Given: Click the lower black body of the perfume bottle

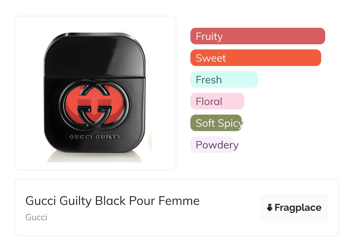Looking at the screenshot, I should (95, 145).
